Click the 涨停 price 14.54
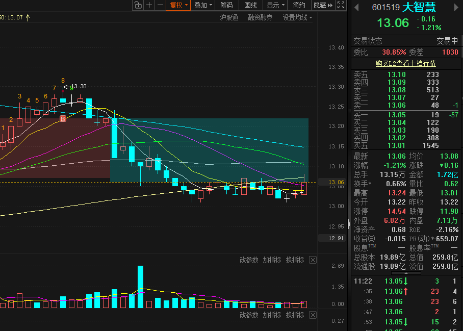Screen dimensions: 463x331 coord(397,212)
